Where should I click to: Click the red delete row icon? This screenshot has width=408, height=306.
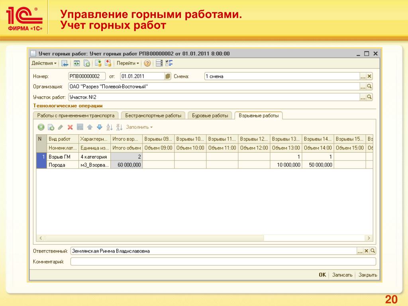pyautogui.click(x=70, y=127)
